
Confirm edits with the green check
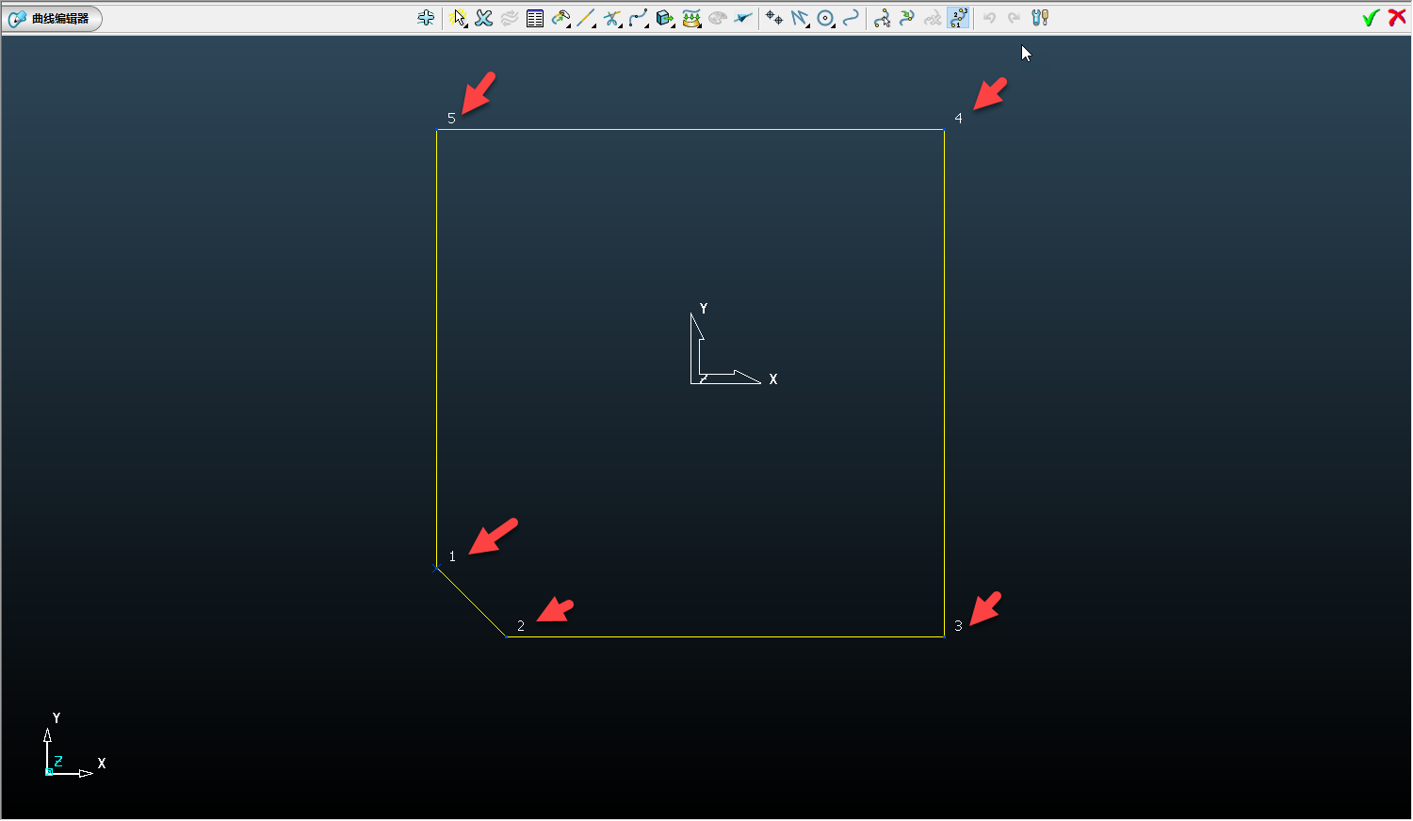(1372, 17)
